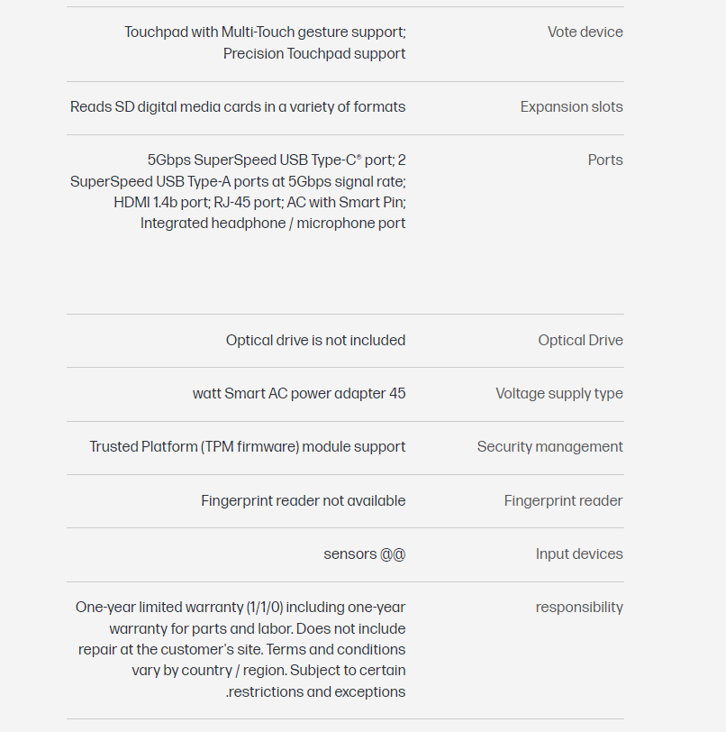Select the "Integrated headphone / microphone port" line

(273, 224)
